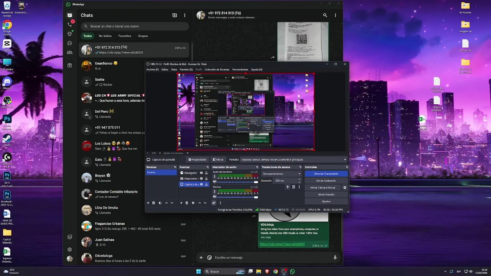
Task: Open the Geanfranco chat
Action: (x=134, y=66)
